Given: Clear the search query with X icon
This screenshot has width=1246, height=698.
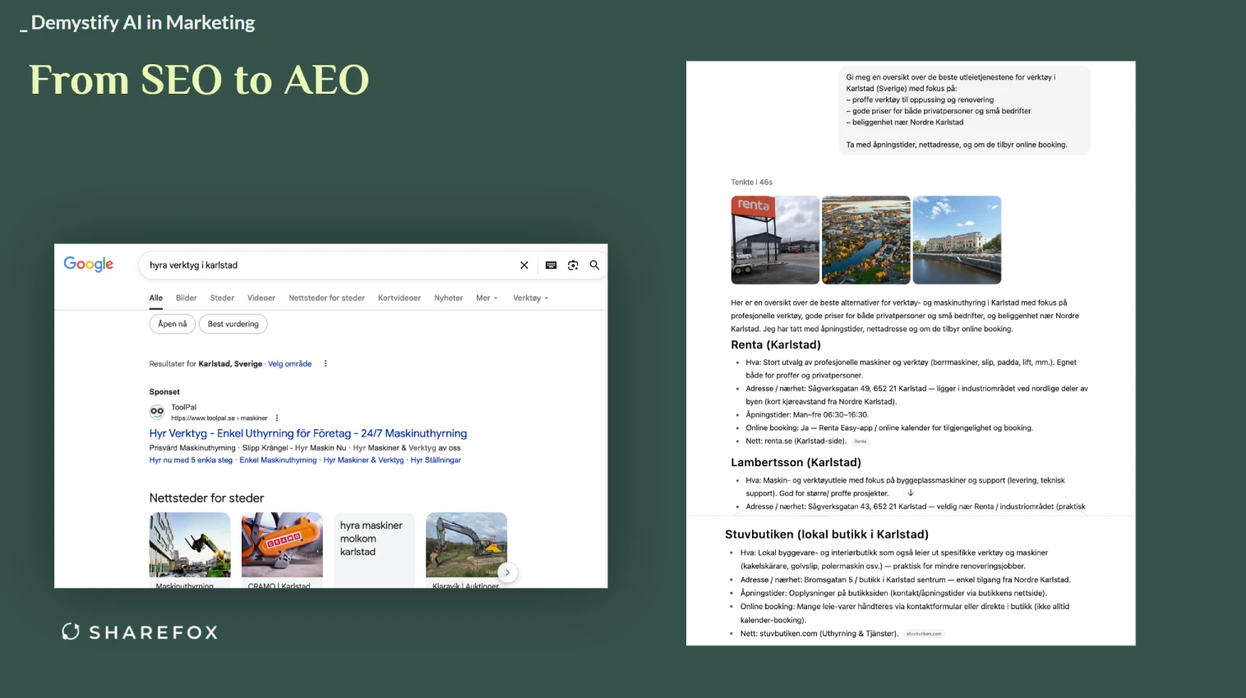Looking at the screenshot, I should (x=524, y=266).
